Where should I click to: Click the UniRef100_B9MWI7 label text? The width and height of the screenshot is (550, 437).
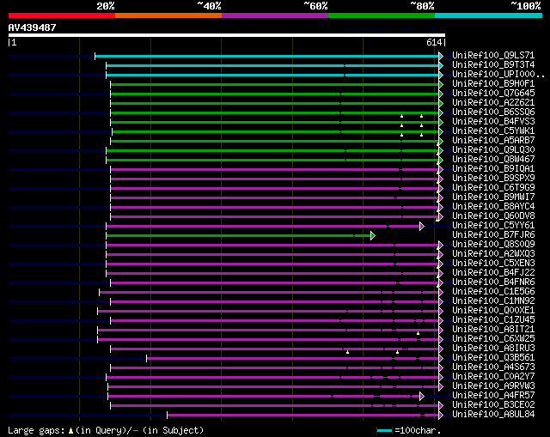493,197
